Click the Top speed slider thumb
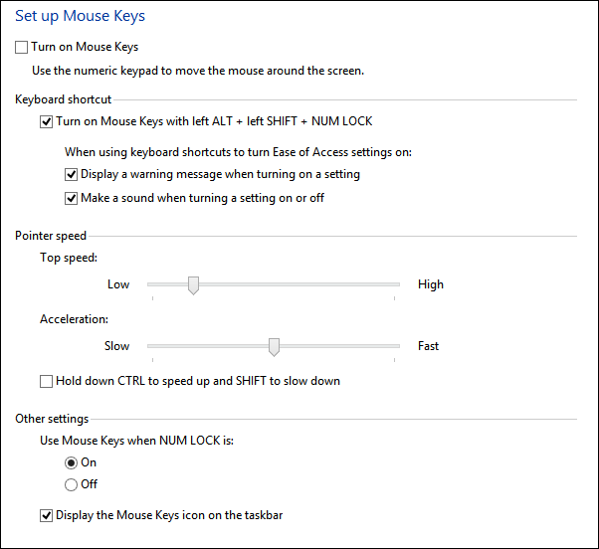Screen dimensions: 599x549 (x=193, y=285)
